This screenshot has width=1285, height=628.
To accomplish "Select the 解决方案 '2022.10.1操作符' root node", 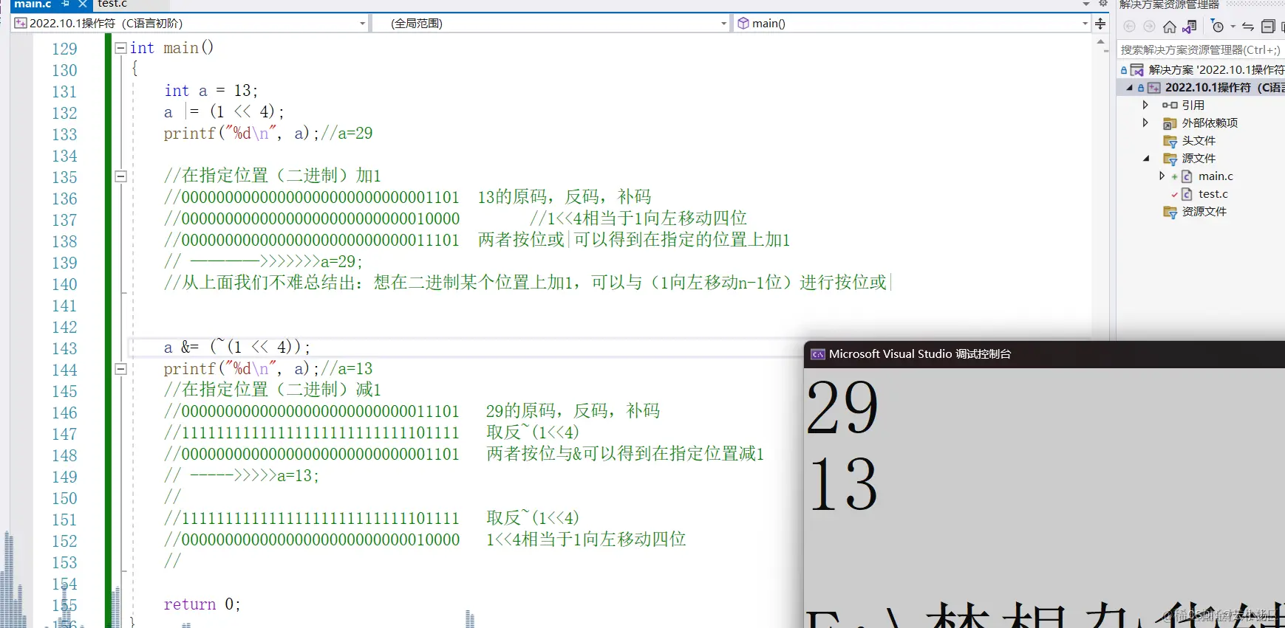I will [1216, 70].
